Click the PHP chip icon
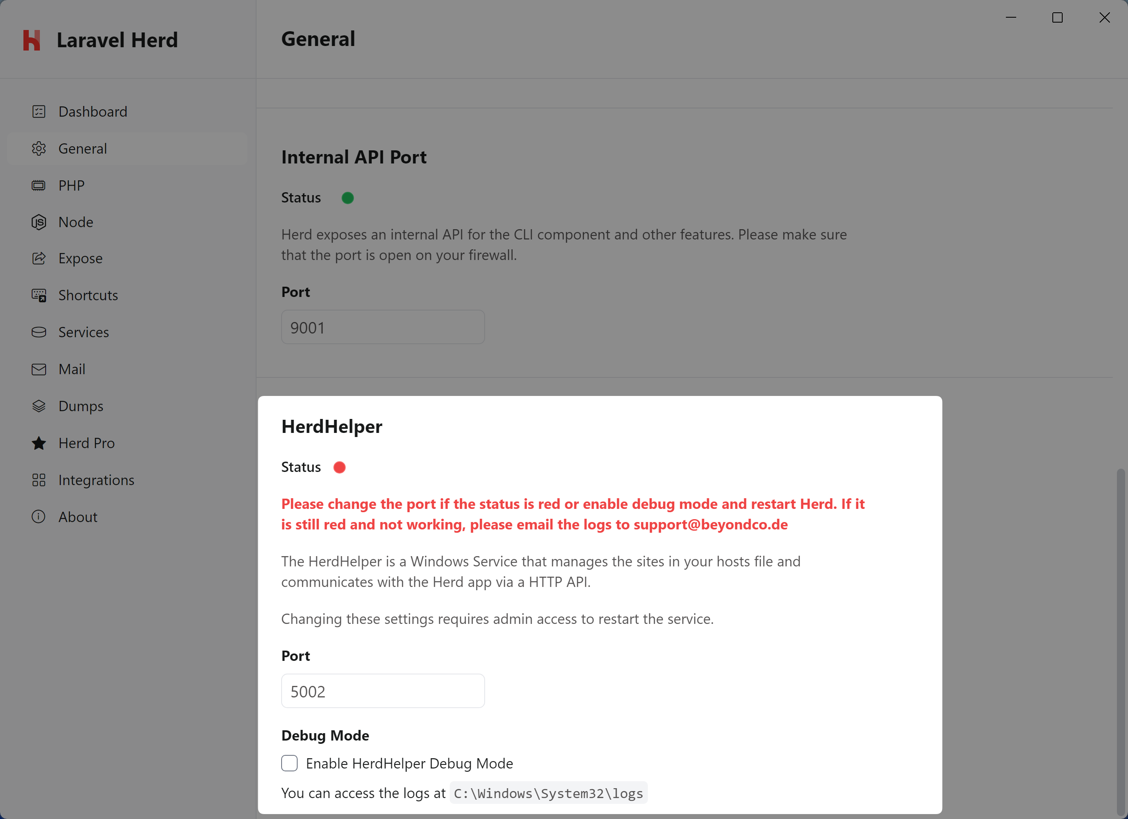1128x819 pixels. point(39,185)
